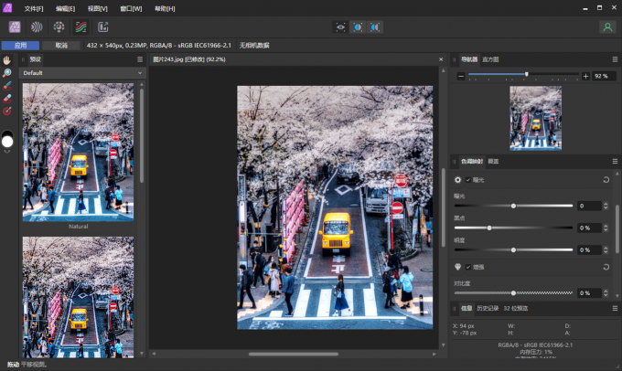This screenshot has width=622, height=371.
Task: Open the info panel hamburger menu
Action: [x=615, y=308]
